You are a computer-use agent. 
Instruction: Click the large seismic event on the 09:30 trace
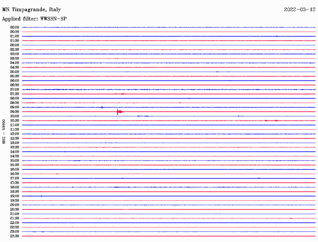point(120,112)
